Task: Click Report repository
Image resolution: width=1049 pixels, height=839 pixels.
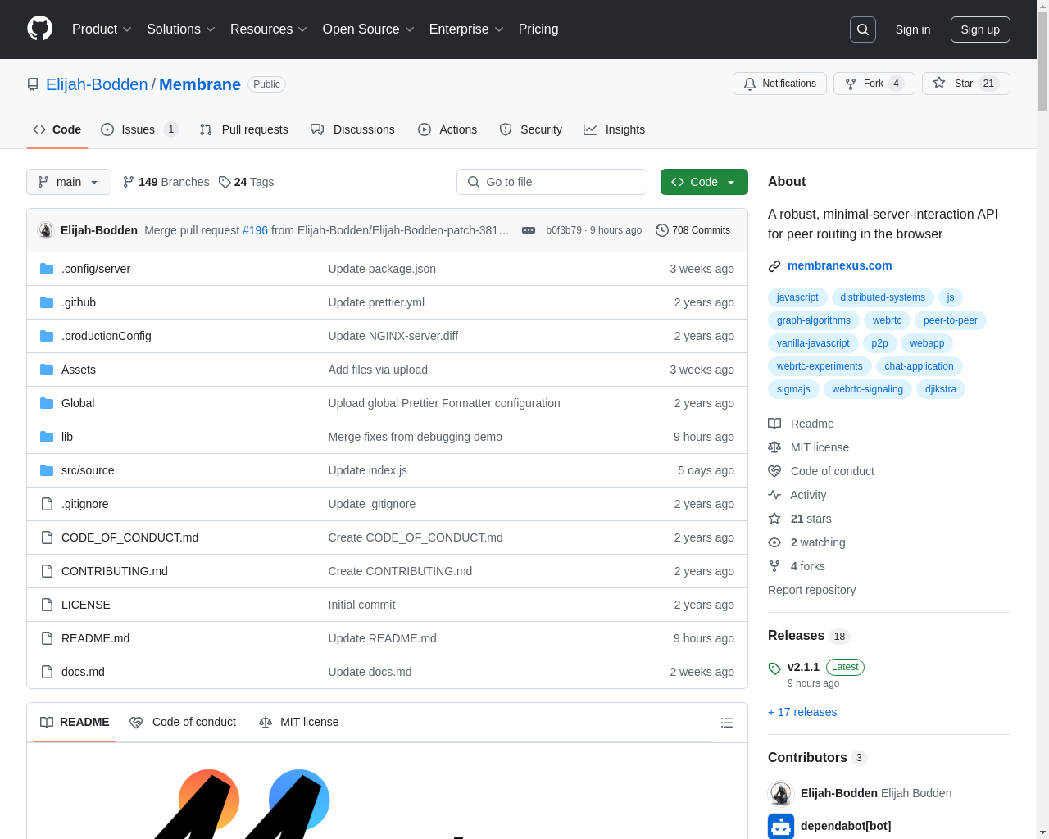Action: tap(811, 590)
